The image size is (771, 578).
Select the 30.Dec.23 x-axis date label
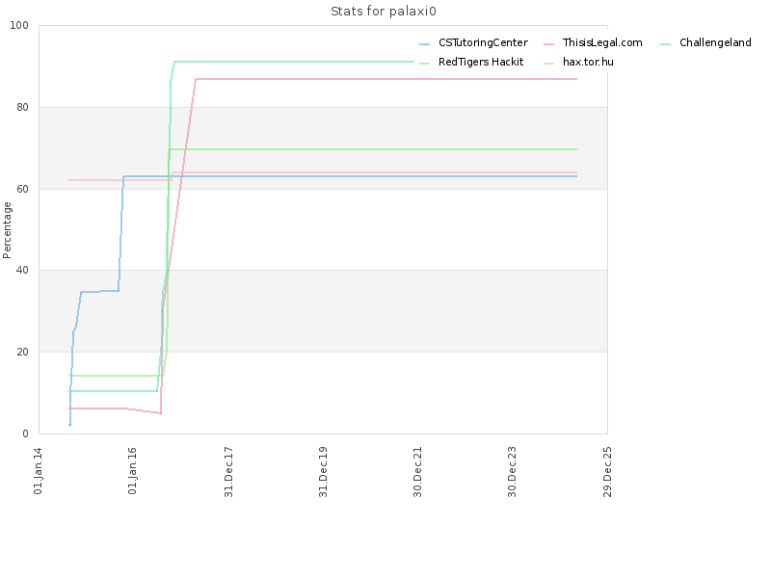[513, 472]
